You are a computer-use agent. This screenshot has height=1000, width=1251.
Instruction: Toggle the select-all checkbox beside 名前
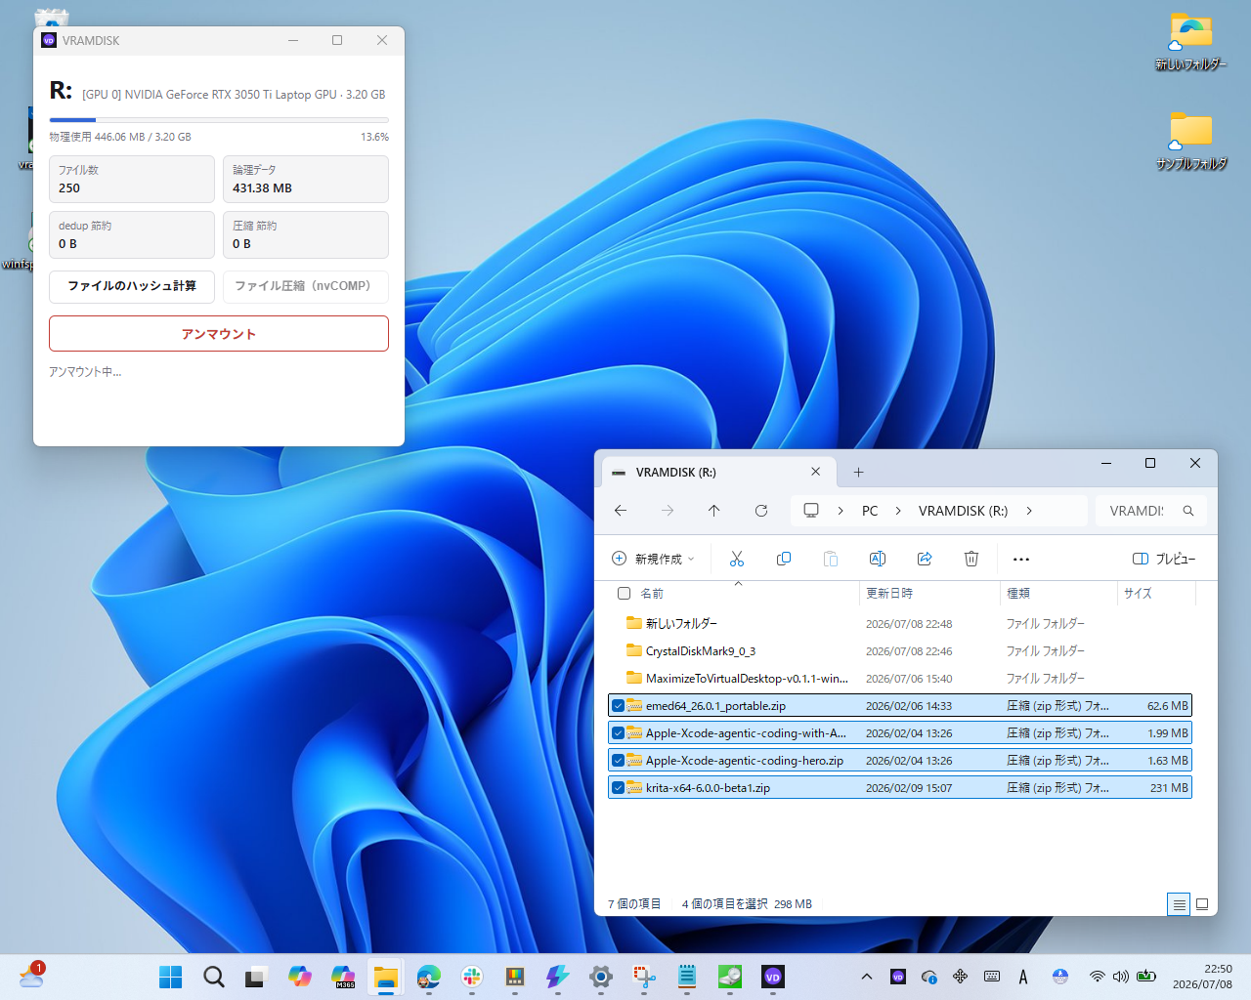(625, 594)
